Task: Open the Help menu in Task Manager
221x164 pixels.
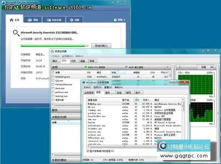Action: [118, 87]
